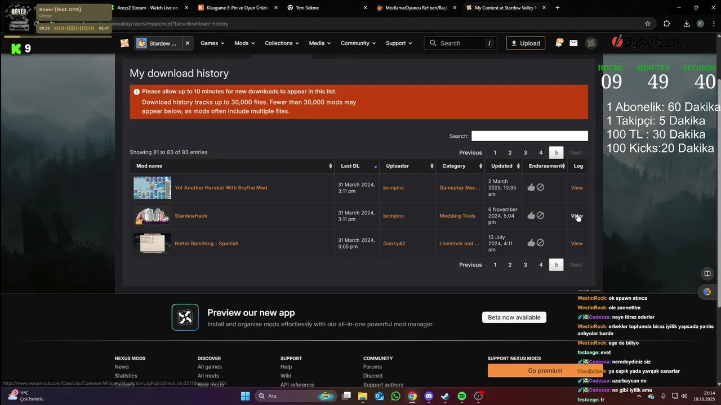Open a new browser tab
Image resolution: width=721 pixels, height=405 pixels.
point(558,8)
